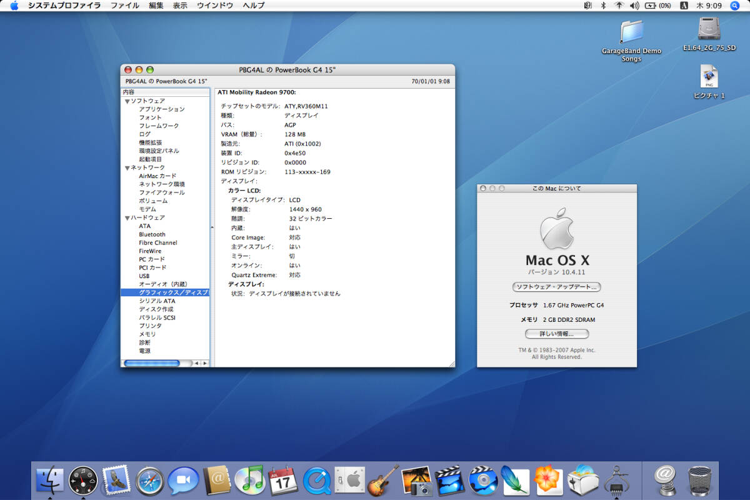Image resolution: width=750 pixels, height=500 pixels.
Task: Launch iMovie clapperboard icon in Dock
Action: (449, 481)
